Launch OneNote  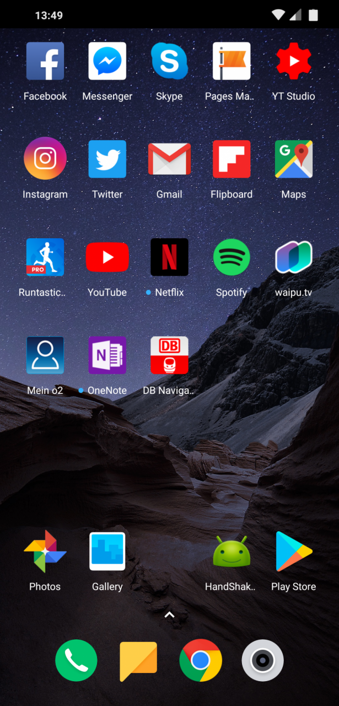[x=107, y=355]
